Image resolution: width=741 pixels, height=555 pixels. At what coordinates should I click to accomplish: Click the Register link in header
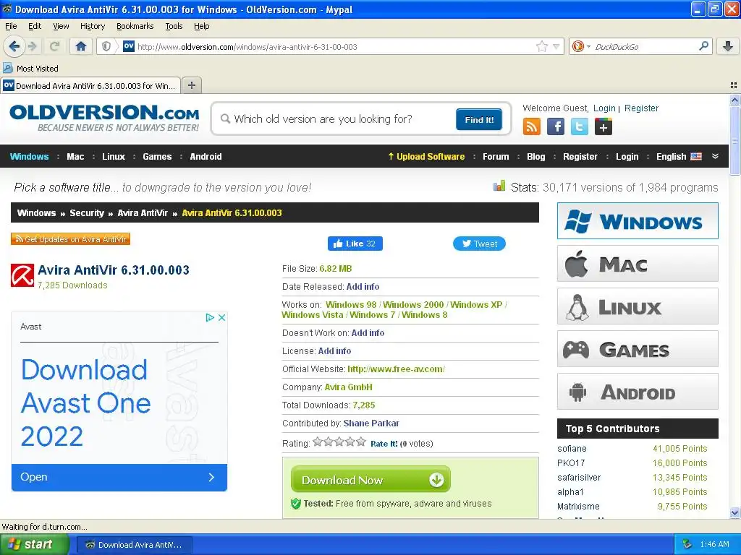point(641,108)
